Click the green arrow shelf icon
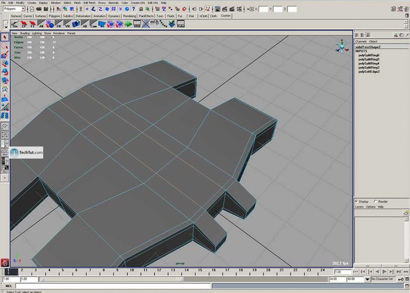Image resolution: width=410 pixels, height=293 pixels. [128, 24]
